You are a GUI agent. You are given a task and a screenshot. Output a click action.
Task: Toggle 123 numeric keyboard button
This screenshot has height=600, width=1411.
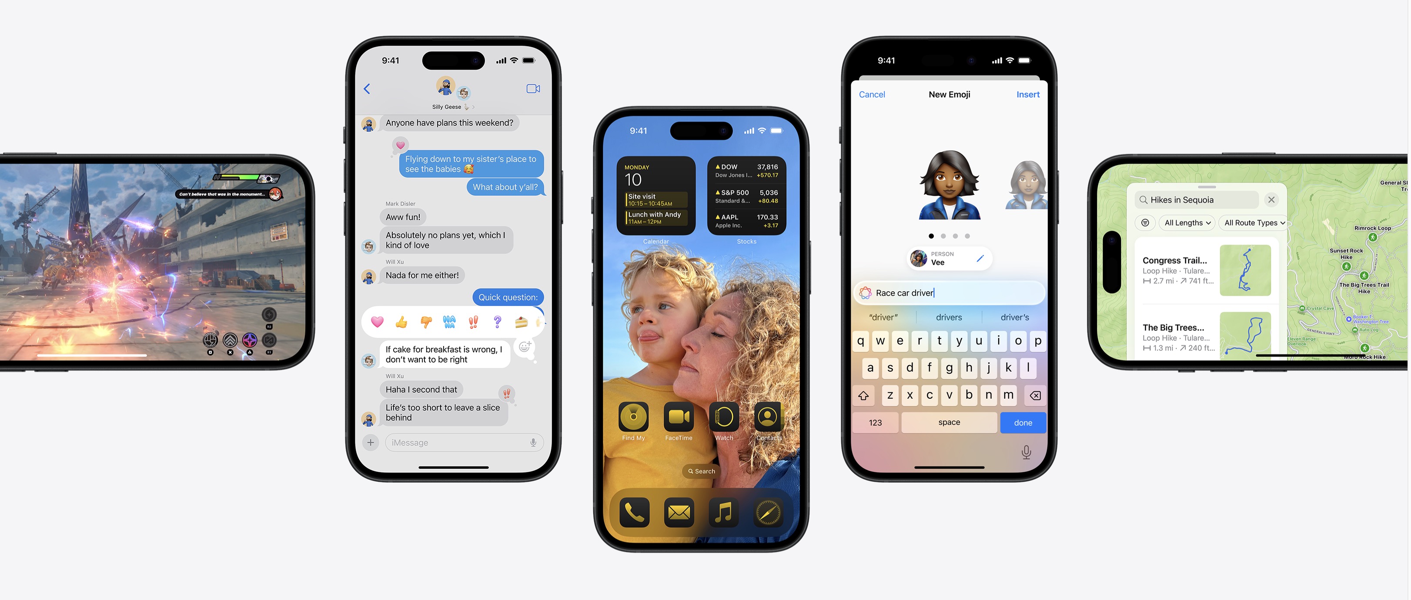click(x=876, y=422)
